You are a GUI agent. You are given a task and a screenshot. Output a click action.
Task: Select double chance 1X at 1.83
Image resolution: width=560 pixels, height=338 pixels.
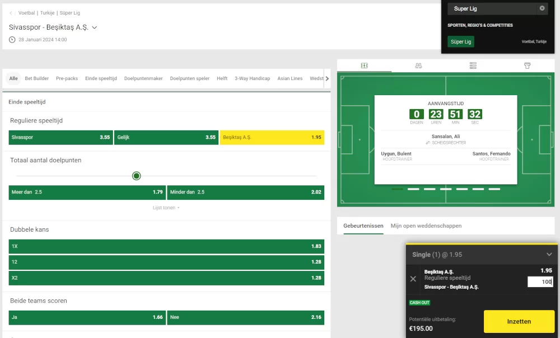click(x=166, y=246)
